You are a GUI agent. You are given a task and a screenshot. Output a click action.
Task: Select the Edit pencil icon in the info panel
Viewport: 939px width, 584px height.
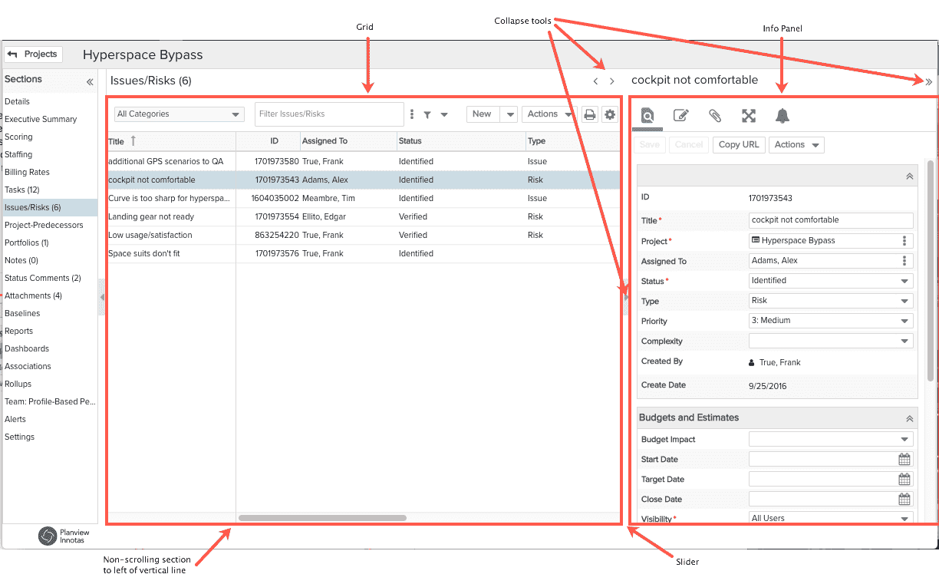[680, 115]
